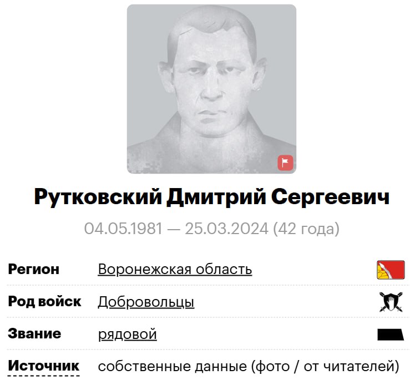Screen dimensions: 410x385
Task: Click the first name Дмитрий in heading
Action: (216, 197)
